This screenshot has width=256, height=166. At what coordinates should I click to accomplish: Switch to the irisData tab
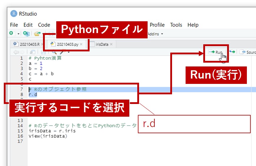102,44
